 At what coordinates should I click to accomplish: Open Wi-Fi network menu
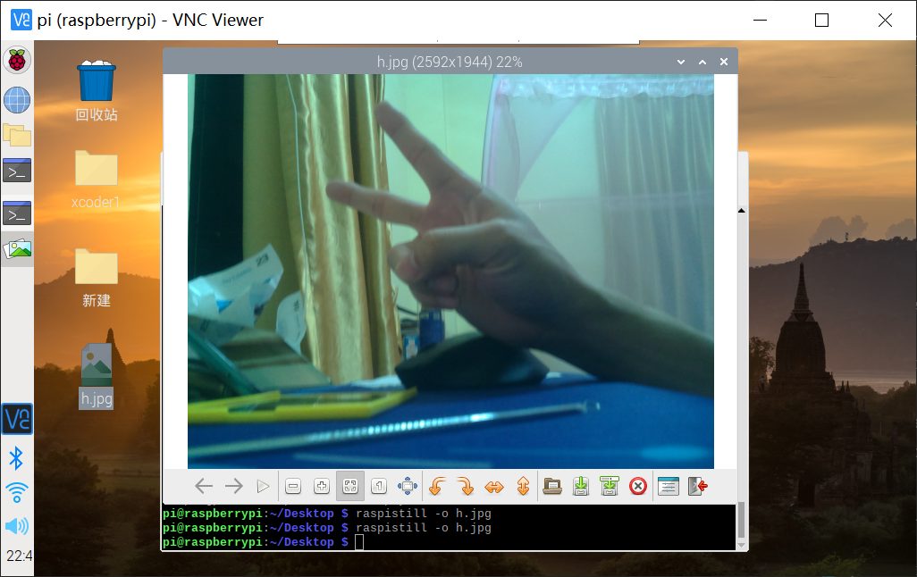(16, 492)
